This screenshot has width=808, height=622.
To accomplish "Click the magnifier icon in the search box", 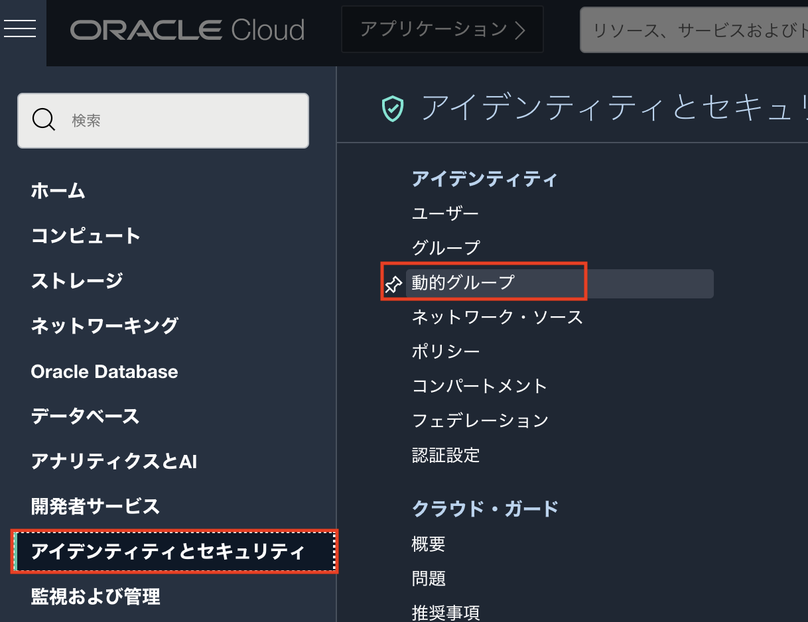I will (44, 120).
